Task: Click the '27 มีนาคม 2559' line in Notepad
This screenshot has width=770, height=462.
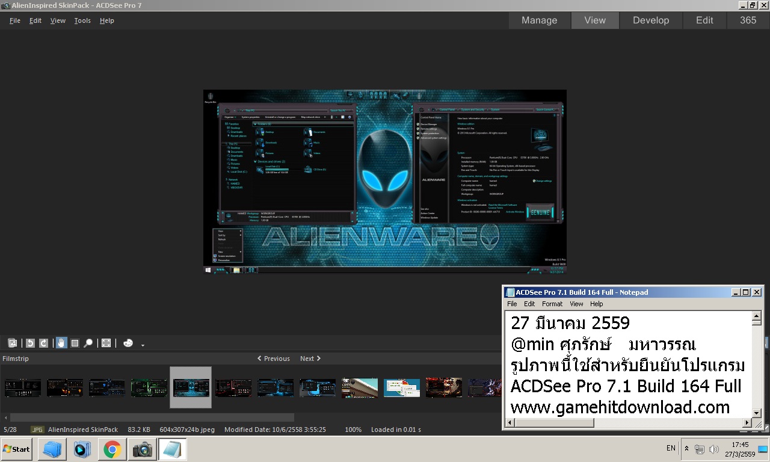Action: (x=570, y=323)
